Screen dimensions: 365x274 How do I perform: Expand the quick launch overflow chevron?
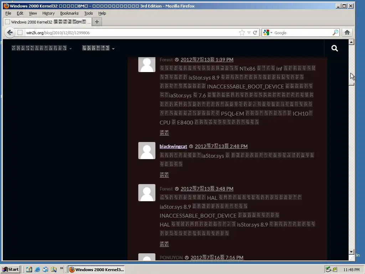[61, 268]
